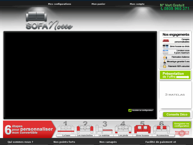Pick step 4 Les pieds sofa icon
Screen dimensions: 193x145
click(123, 129)
